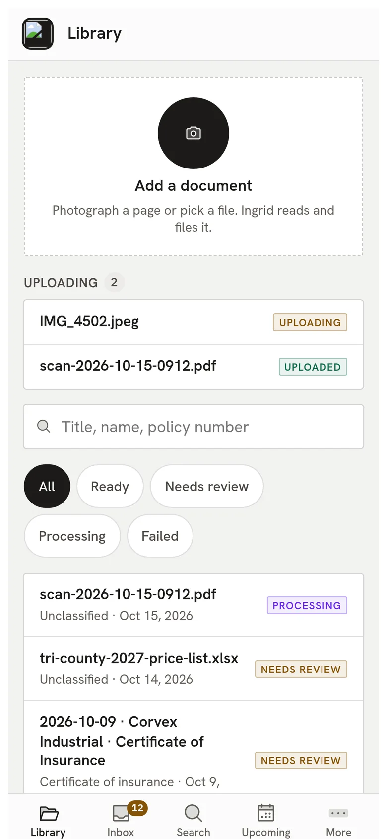This screenshot has height=839, width=387.
Task: Click the Inbox tab label
Action: point(121,832)
